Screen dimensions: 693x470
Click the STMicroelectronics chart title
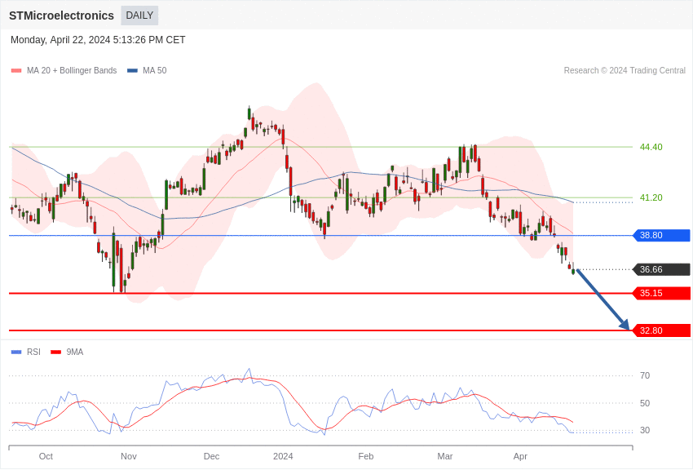61,16
